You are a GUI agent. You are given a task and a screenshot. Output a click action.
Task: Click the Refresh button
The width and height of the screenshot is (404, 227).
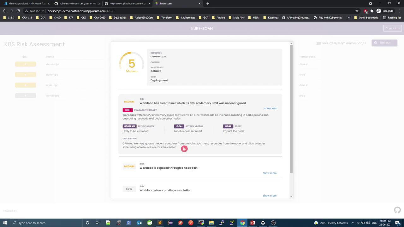click(x=384, y=43)
